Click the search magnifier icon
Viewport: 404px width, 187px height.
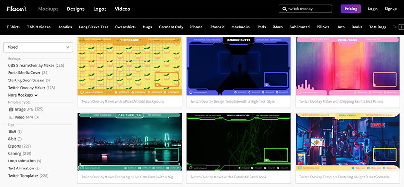click(284, 9)
